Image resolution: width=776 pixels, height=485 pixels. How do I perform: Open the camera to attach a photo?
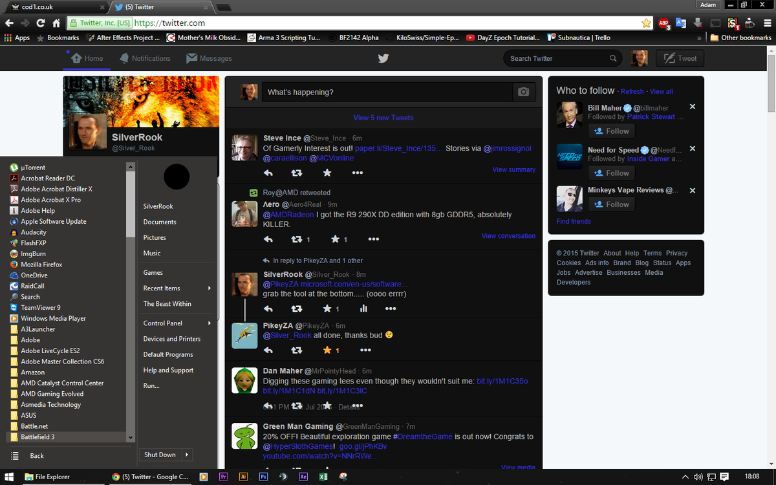524,92
